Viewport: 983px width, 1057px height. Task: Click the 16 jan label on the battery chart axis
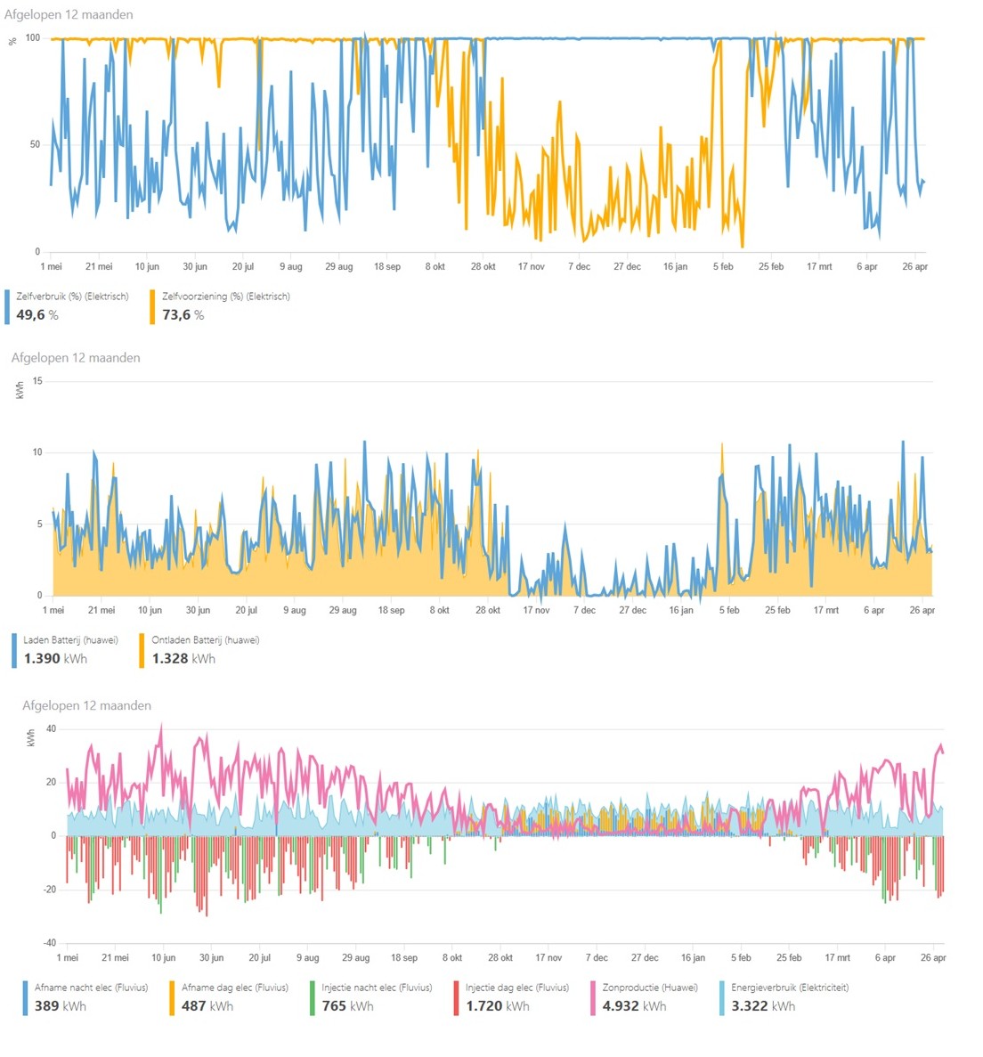(x=681, y=610)
